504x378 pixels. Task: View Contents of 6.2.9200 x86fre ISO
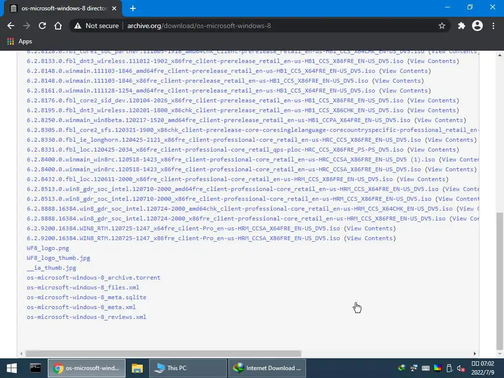tap(370, 238)
